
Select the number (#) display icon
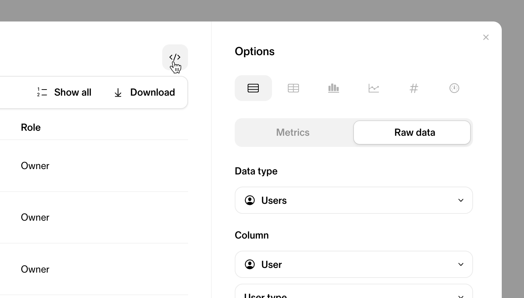tap(414, 88)
